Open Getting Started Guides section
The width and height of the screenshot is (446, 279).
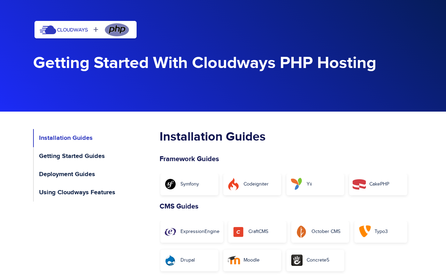coord(72,156)
